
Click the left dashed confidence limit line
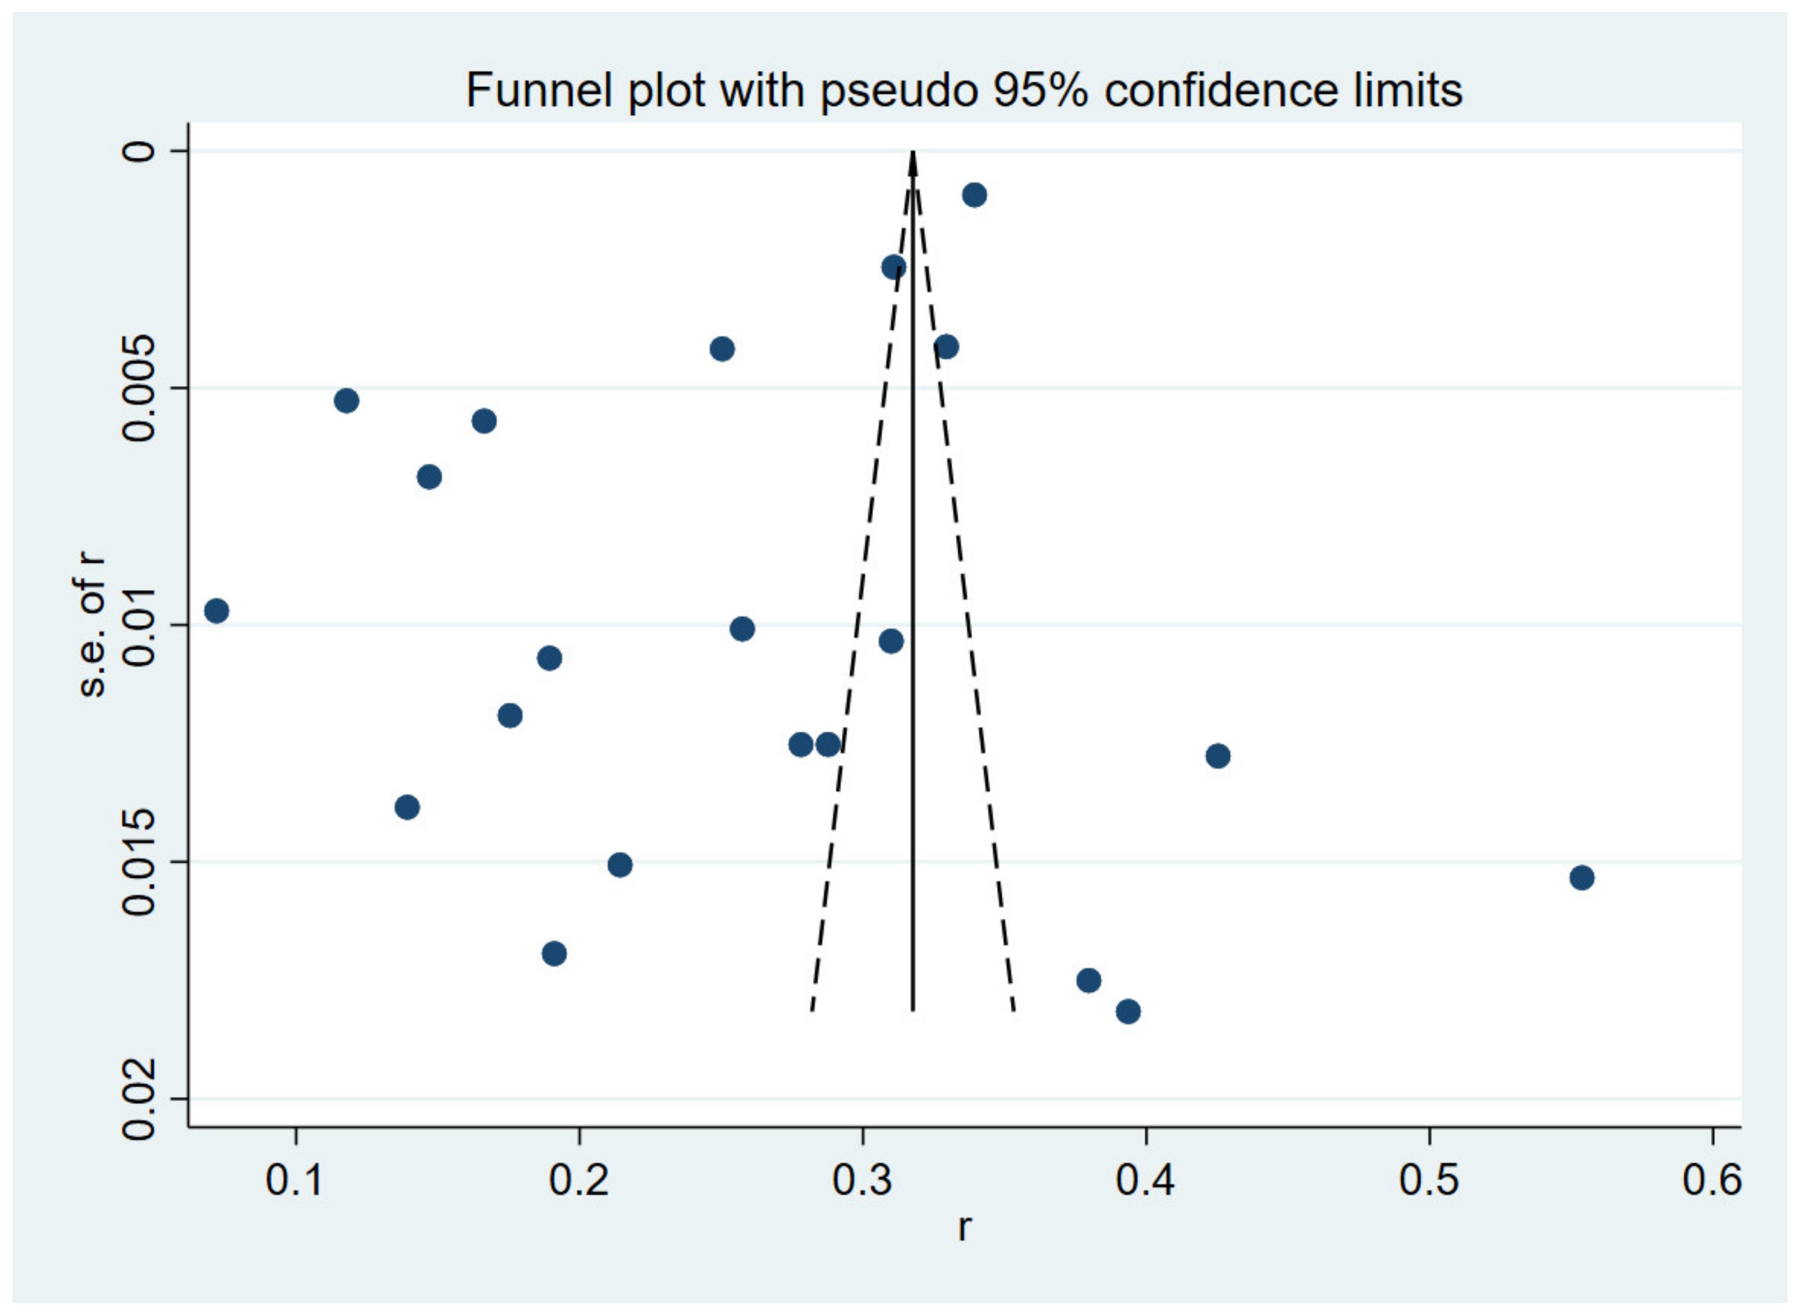[x=852, y=677]
